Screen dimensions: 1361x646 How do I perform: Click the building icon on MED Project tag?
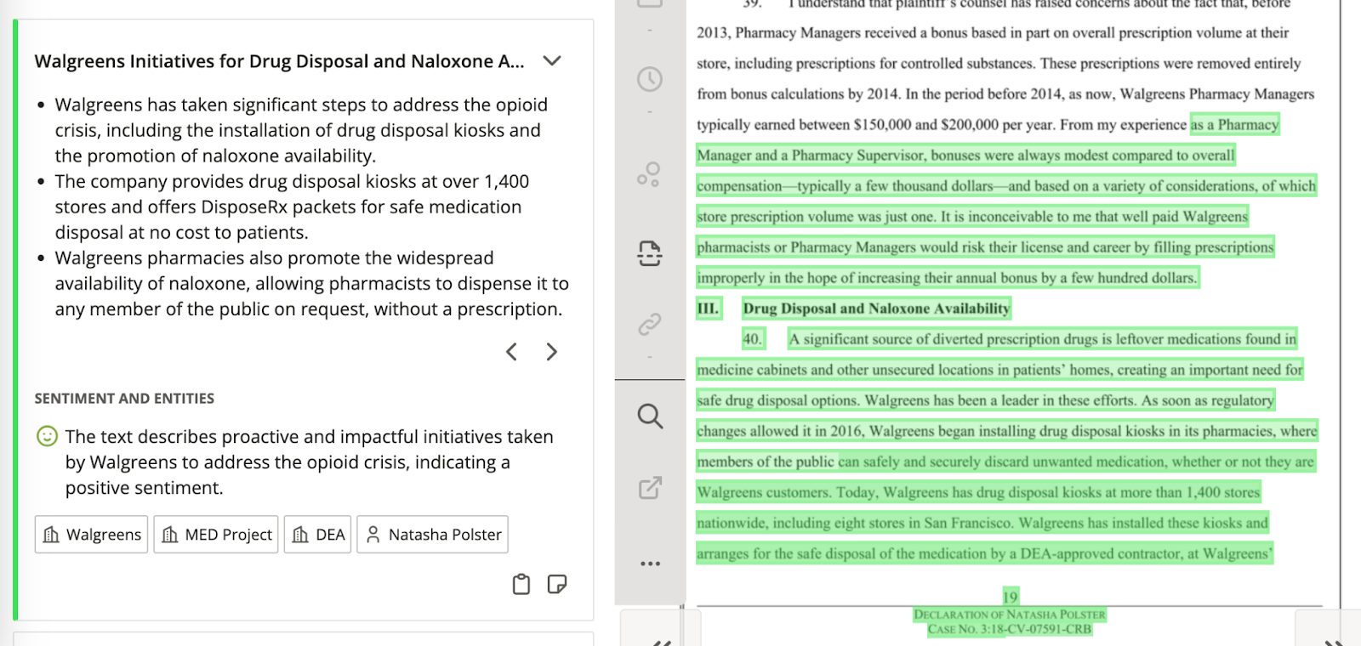click(x=170, y=535)
